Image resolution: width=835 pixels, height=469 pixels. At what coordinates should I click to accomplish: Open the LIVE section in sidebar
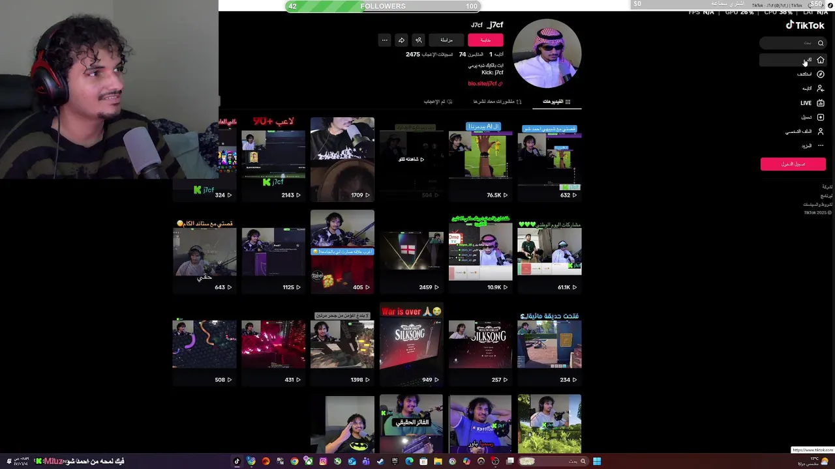point(812,103)
